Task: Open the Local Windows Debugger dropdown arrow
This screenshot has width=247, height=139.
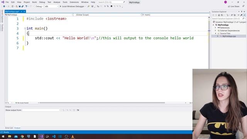Action: 85,7
